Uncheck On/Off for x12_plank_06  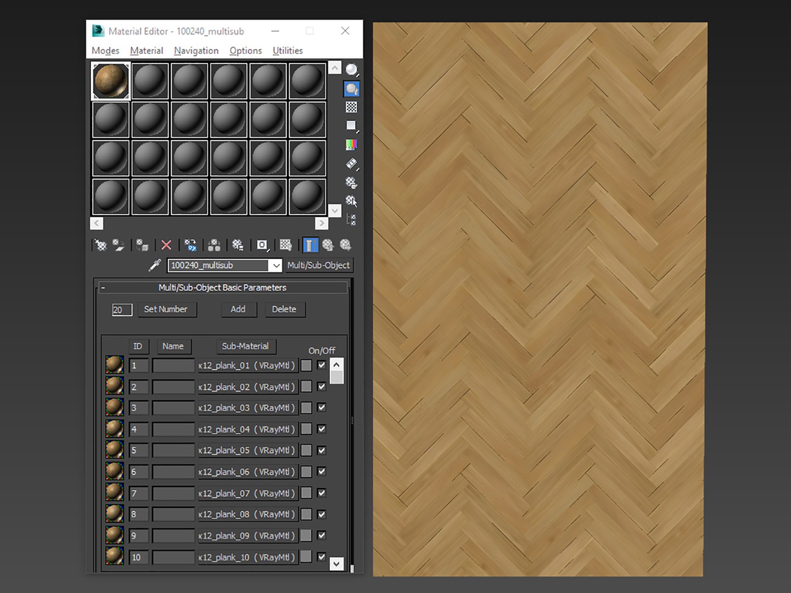tap(322, 471)
